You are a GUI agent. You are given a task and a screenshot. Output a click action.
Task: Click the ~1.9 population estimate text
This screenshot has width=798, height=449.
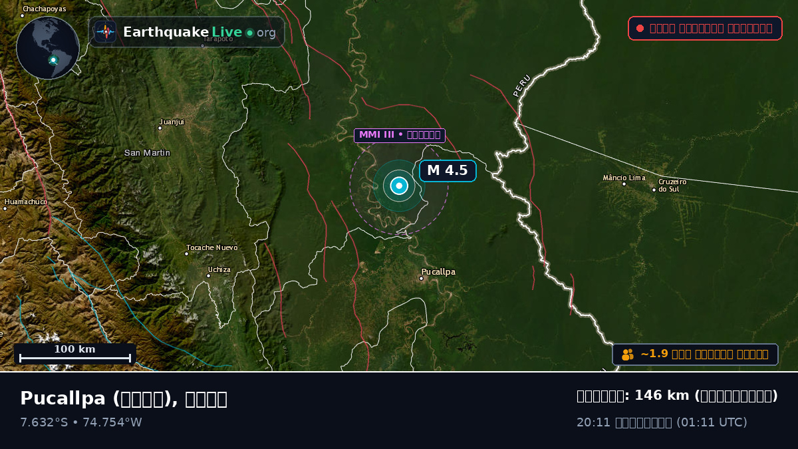pos(704,355)
